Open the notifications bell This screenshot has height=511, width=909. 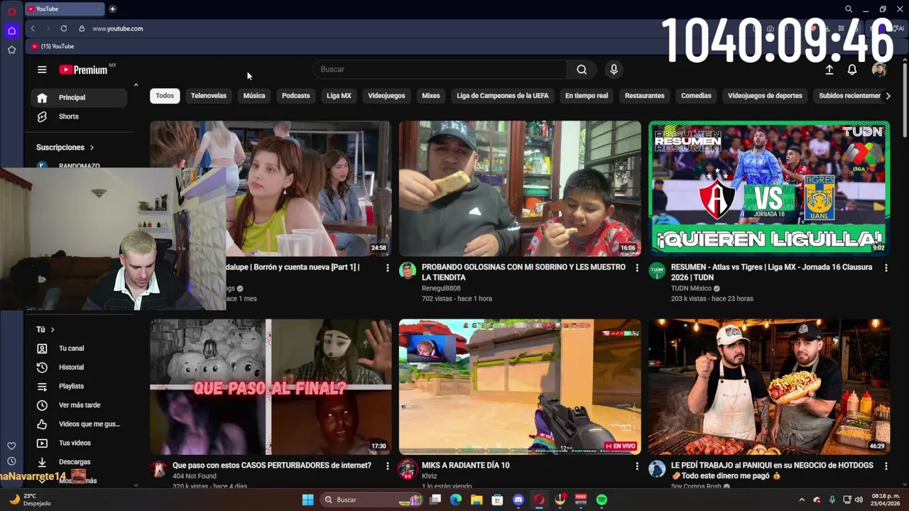click(852, 70)
